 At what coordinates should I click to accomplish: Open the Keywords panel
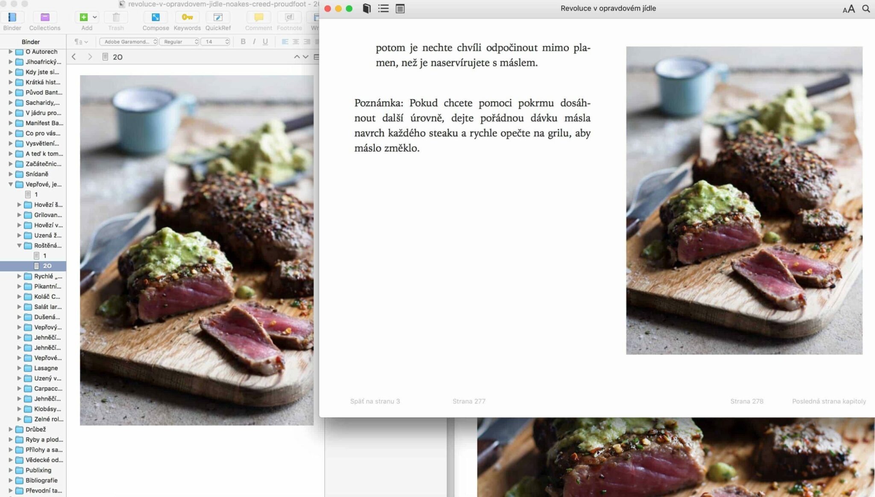pyautogui.click(x=187, y=17)
